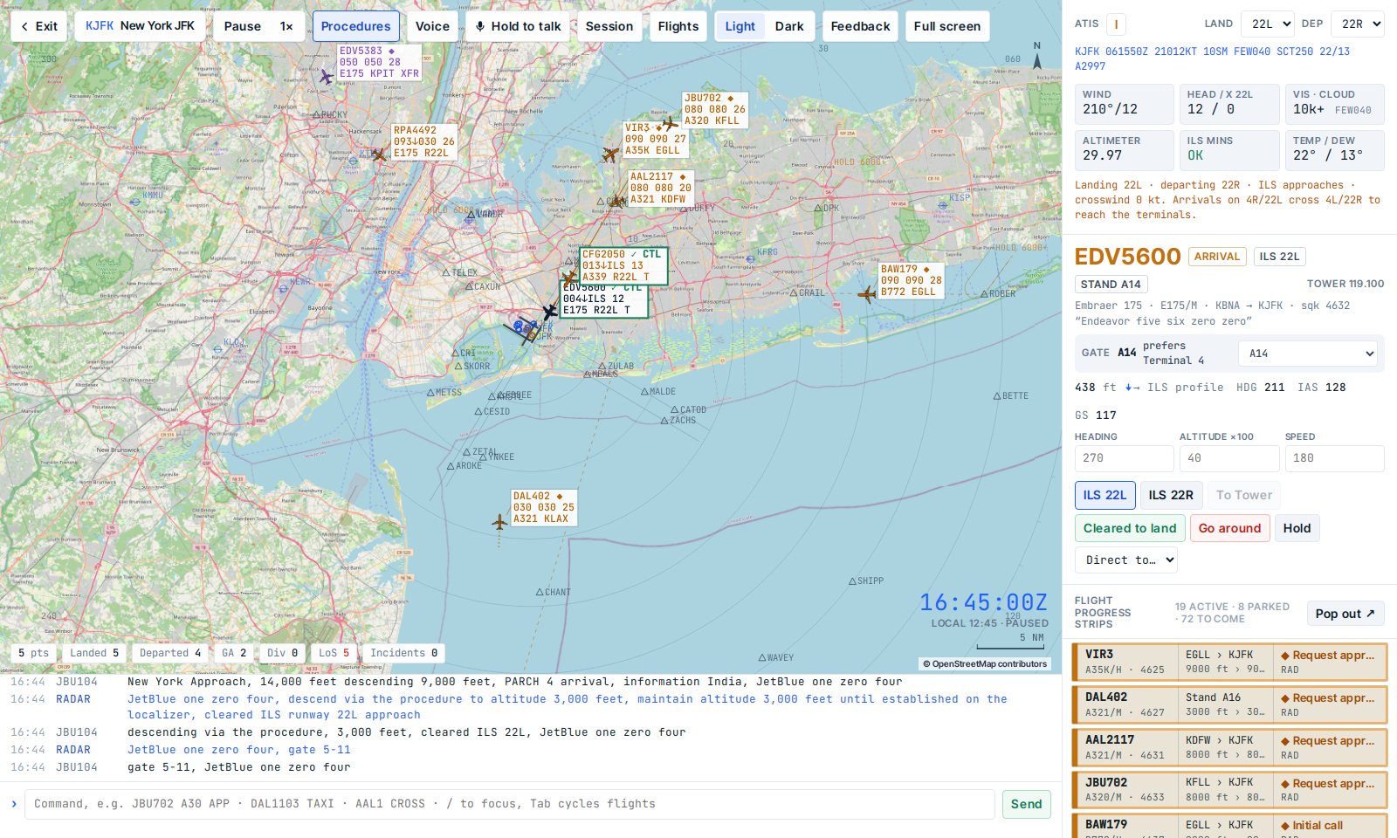
Task: Click the EDV5600 aircraft symbol near JFK
Action: point(549,312)
